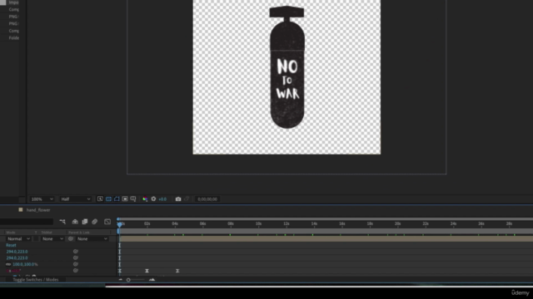Toggle the Frame Blending icon
Screen dimensions: 533x299
tap(85, 222)
